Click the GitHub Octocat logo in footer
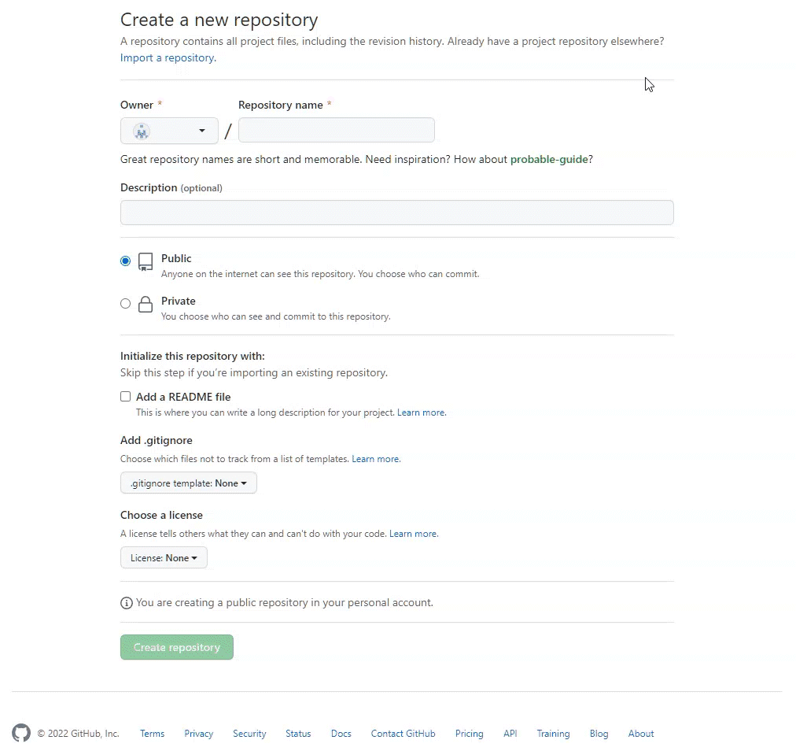The height and width of the screenshot is (751, 796). pos(21,733)
